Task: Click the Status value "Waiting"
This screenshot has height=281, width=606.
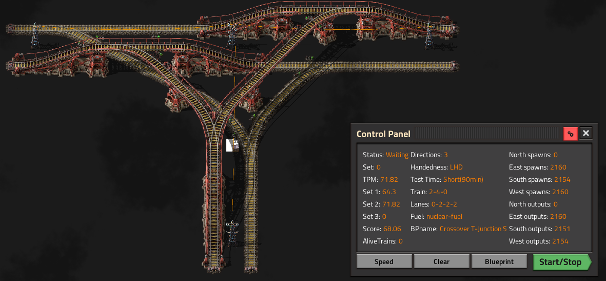Action: tap(397, 155)
